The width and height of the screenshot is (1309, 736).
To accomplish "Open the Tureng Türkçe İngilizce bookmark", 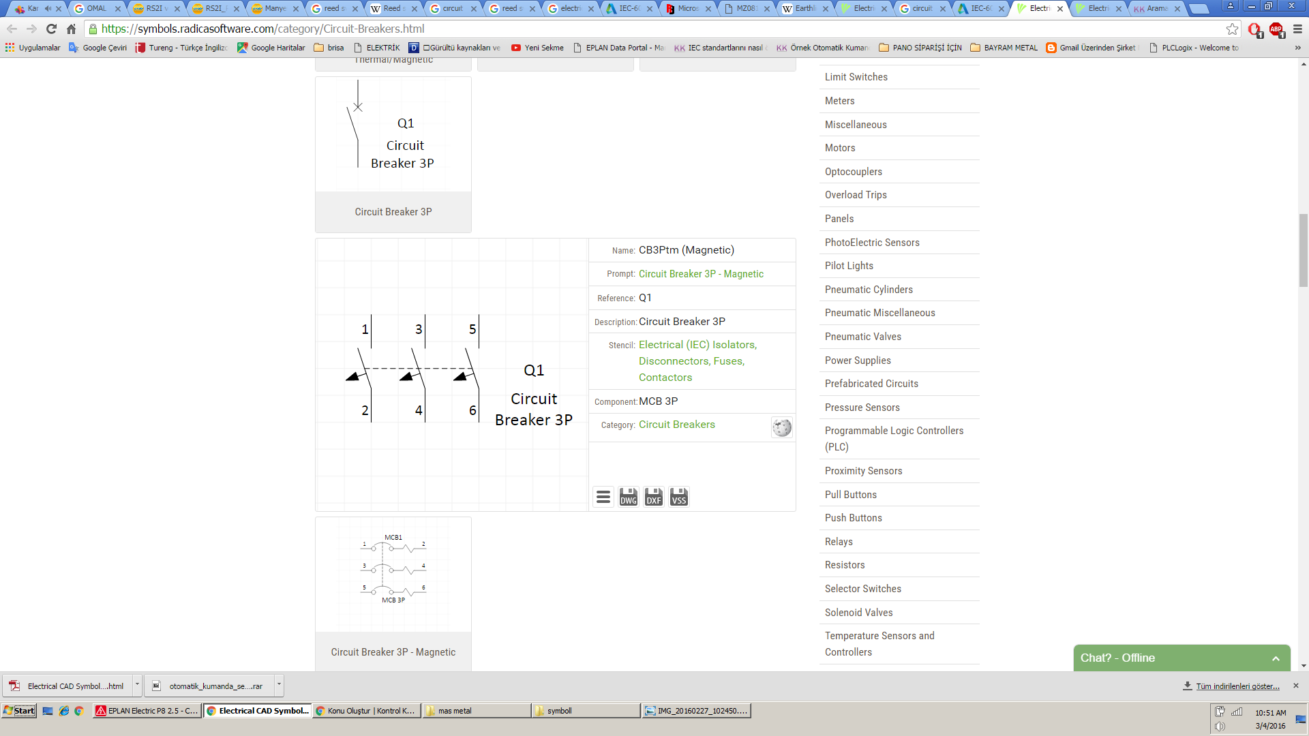I will 181,48.
